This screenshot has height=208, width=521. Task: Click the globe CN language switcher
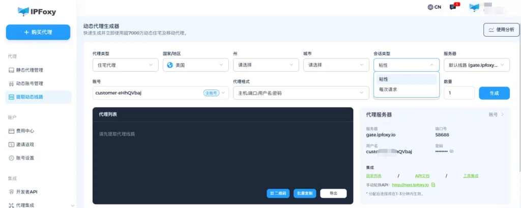point(434,7)
